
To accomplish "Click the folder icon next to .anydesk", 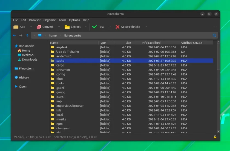I will tap(52, 47).
